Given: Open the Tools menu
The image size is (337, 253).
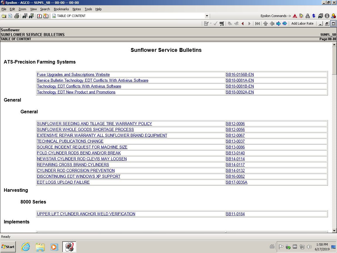Looking at the screenshot, I should click(88, 9).
